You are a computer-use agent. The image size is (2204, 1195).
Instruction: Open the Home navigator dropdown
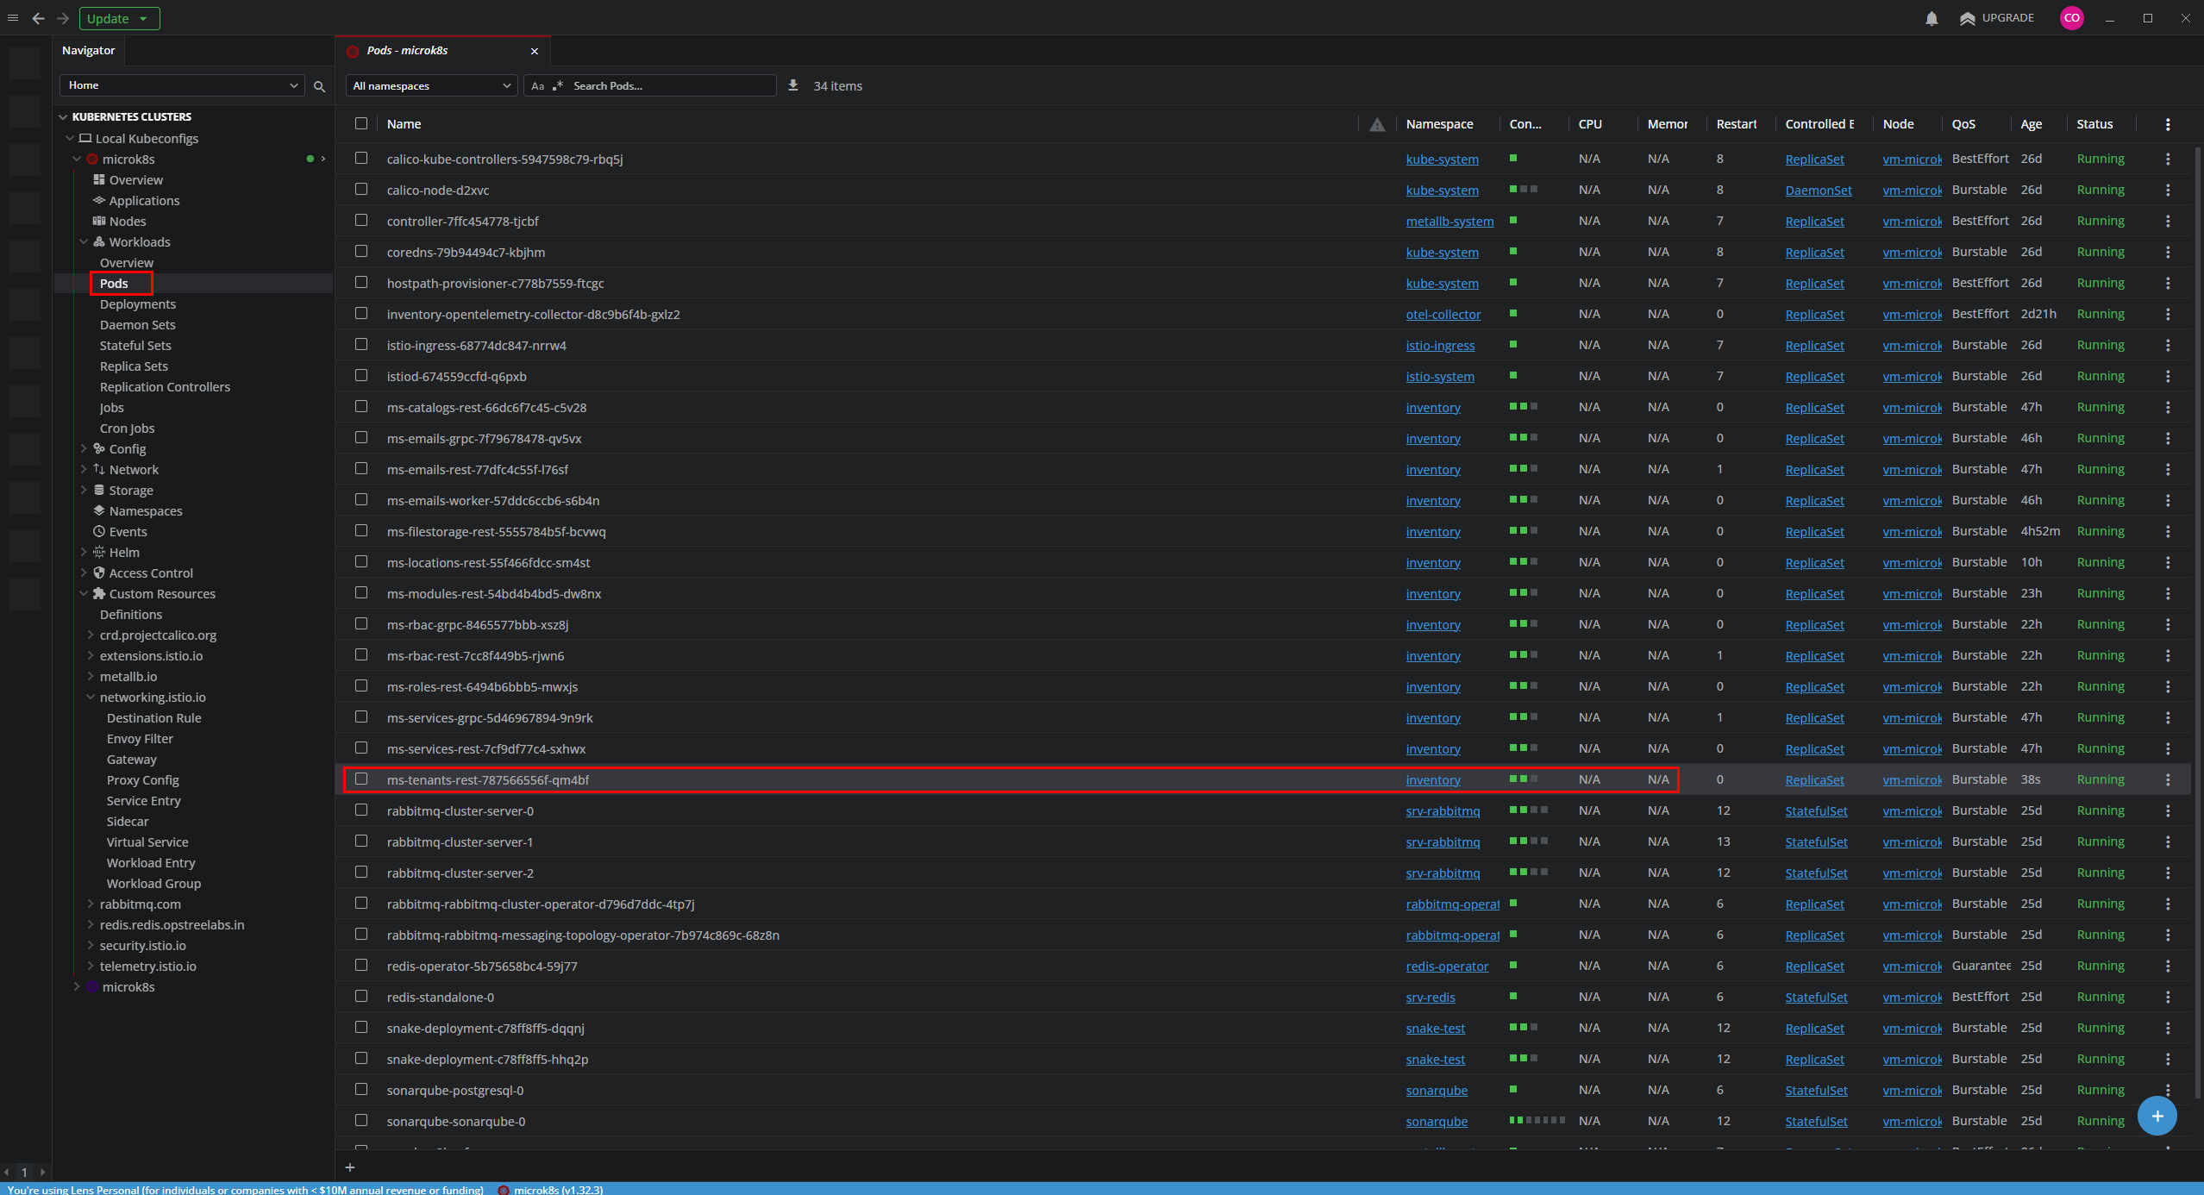point(182,85)
